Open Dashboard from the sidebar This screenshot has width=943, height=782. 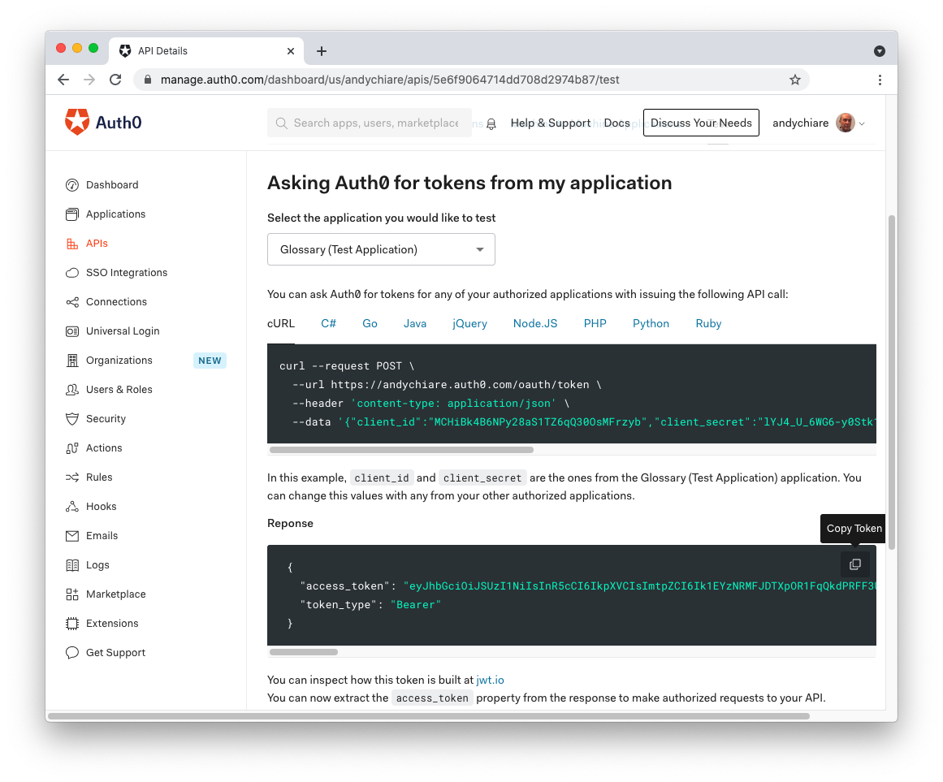(x=112, y=185)
